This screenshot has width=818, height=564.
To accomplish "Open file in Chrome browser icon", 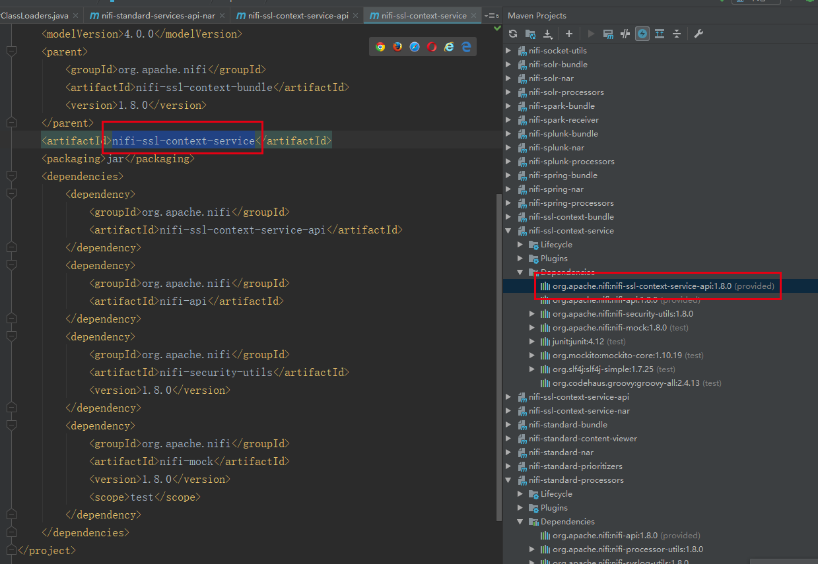I will (x=380, y=47).
